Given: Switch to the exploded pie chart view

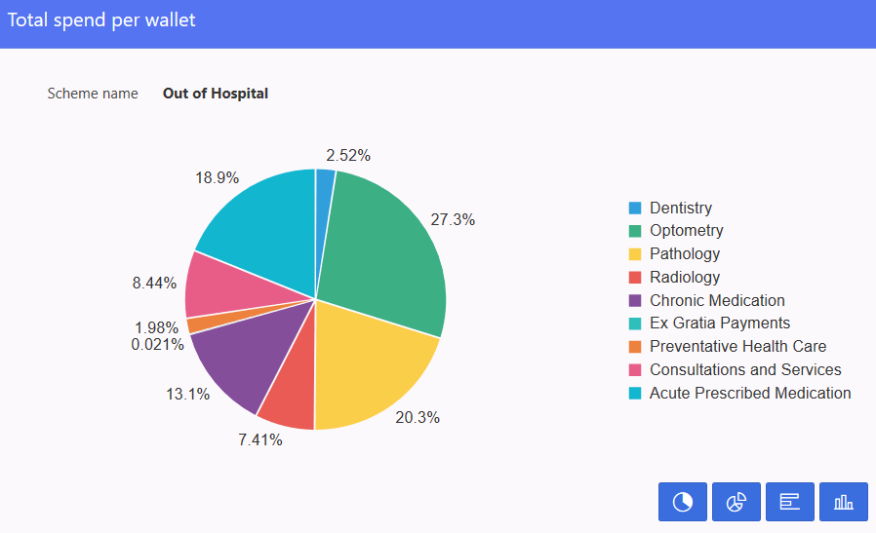Looking at the screenshot, I should [x=737, y=502].
